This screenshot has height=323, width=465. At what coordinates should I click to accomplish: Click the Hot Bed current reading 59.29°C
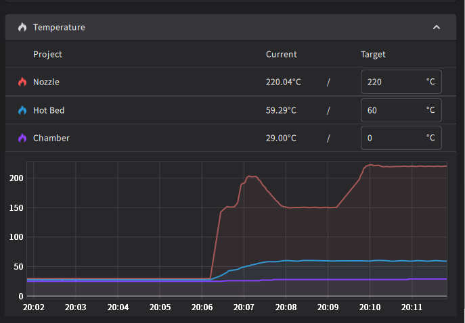tap(283, 110)
